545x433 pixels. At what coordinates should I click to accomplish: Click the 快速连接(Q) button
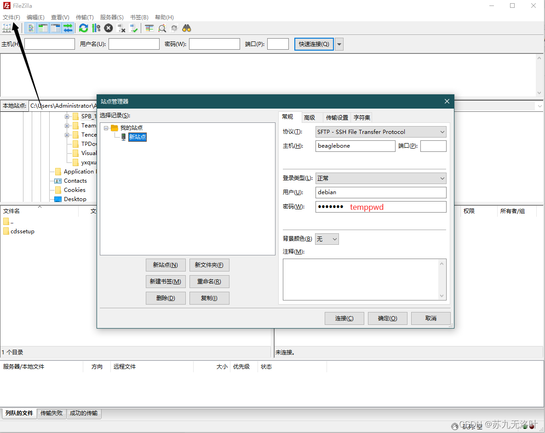point(314,44)
